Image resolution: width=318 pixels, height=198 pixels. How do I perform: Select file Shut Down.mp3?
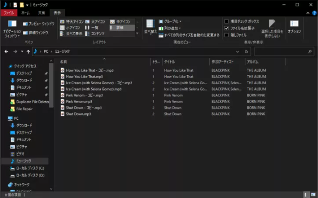coord(79,114)
